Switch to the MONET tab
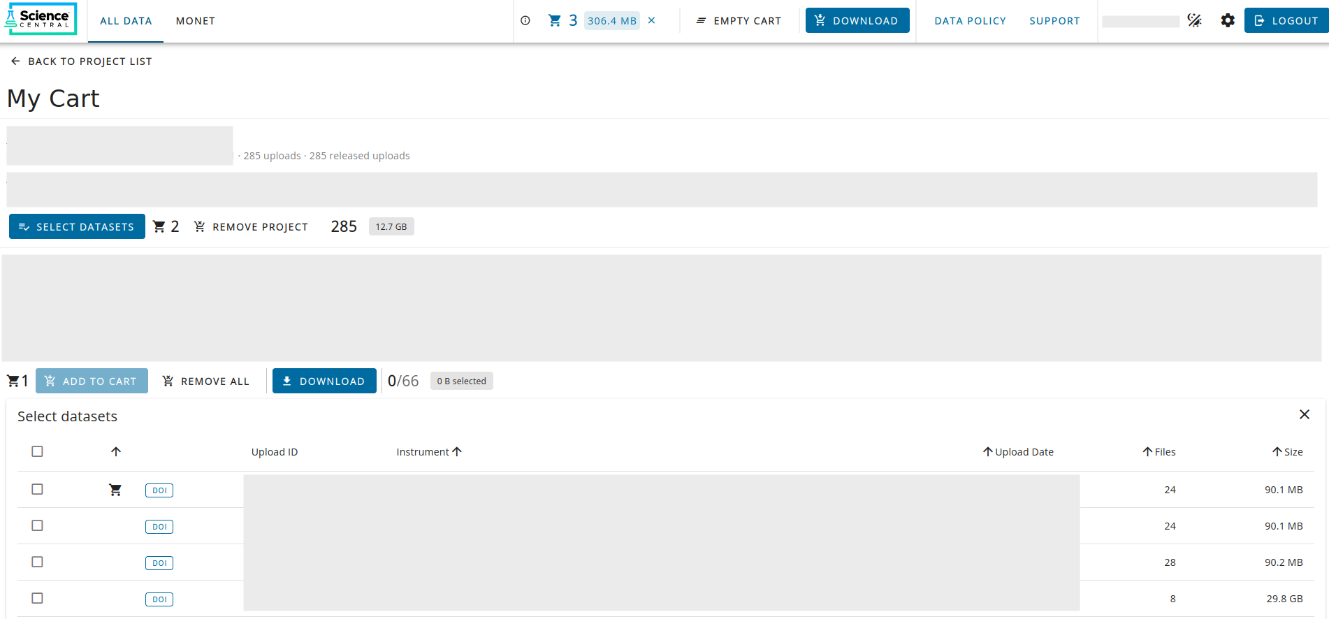Viewport: 1329px width, 619px height. [x=196, y=21]
